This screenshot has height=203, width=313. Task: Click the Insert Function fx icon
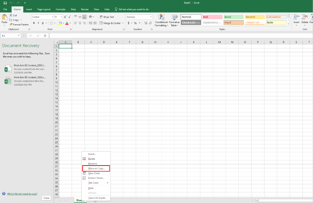(x=45, y=36)
